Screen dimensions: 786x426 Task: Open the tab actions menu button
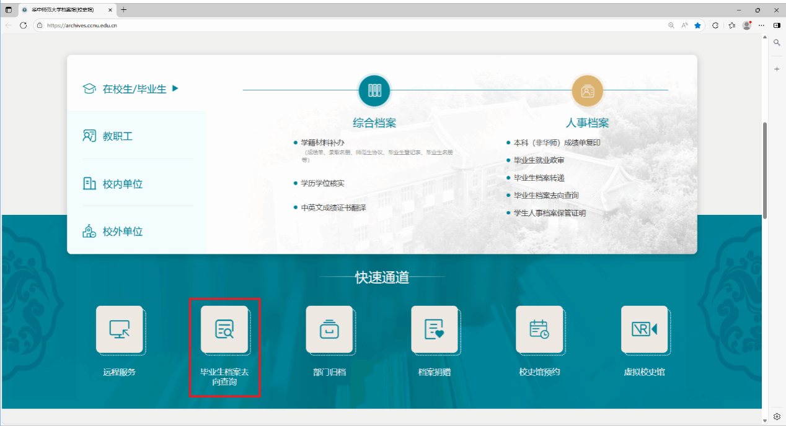pyautogui.click(x=9, y=10)
